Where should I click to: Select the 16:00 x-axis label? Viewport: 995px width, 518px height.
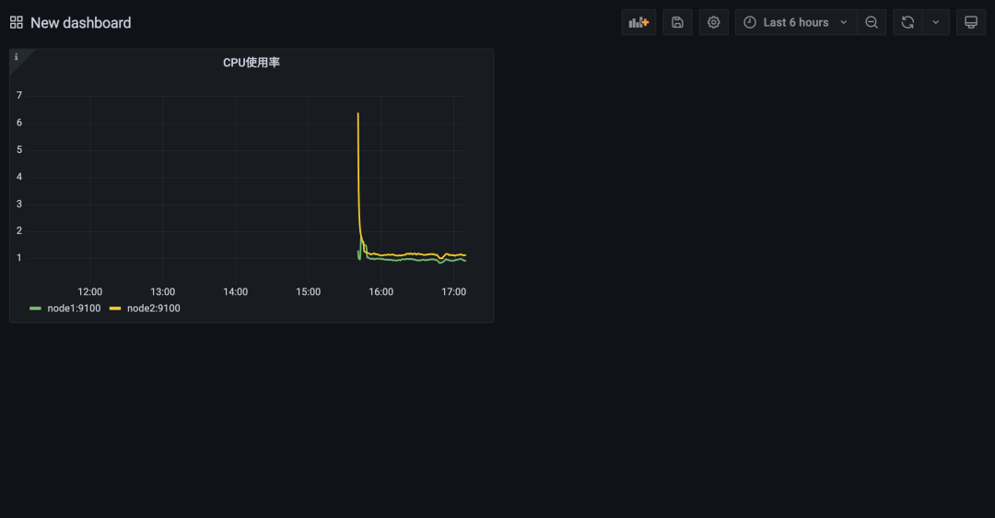coord(380,291)
